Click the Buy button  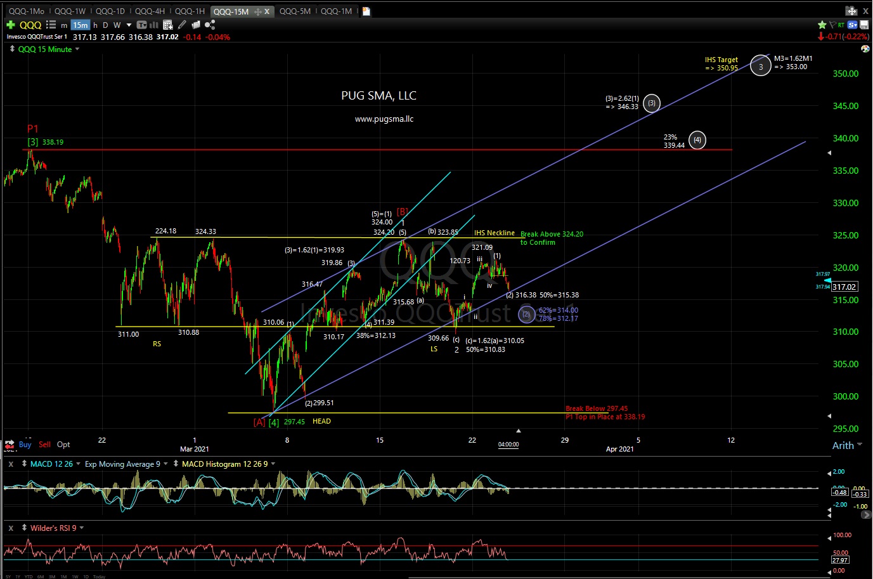pyautogui.click(x=25, y=445)
